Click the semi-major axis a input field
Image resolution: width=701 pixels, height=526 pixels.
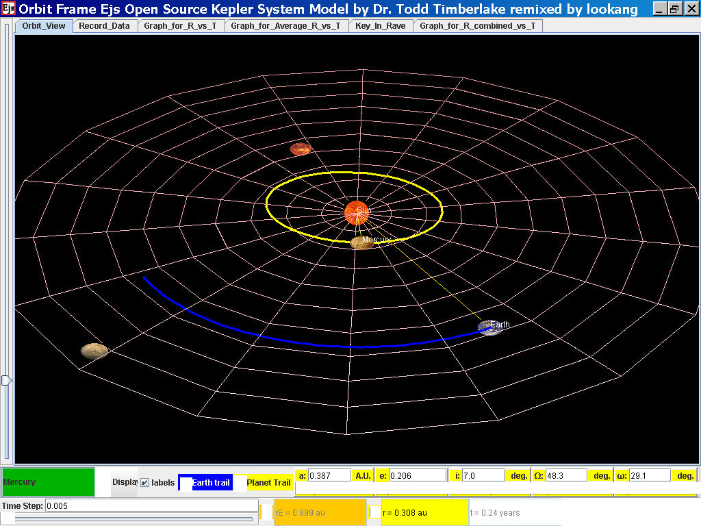tap(329, 475)
